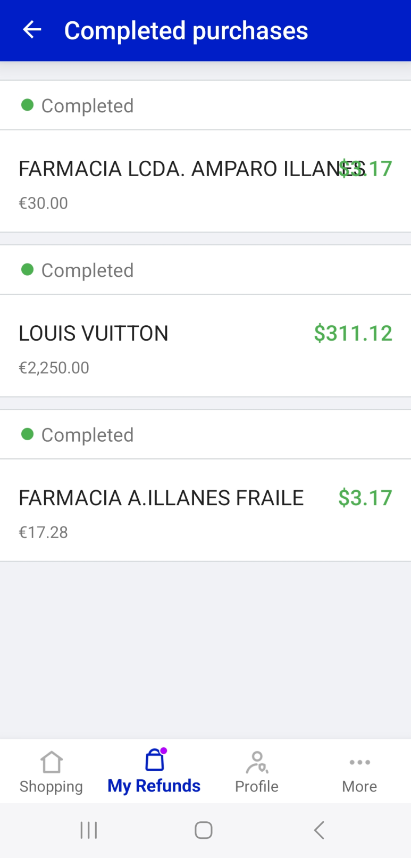Tap the €17.28 purchase amount
This screenshot has height=858, width=411.
[x=44, y=532]
